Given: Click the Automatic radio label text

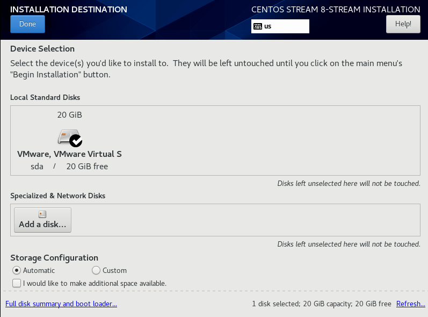Looking at the screenshot, I should click(x=39, y=270).
